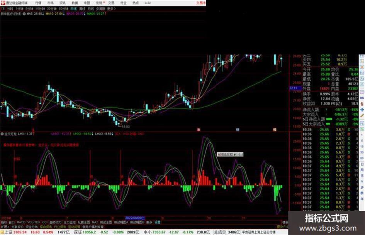
Task: Click the MA5 25.98 indicator label
Action: pyautogui.click(x=35, y=14)
